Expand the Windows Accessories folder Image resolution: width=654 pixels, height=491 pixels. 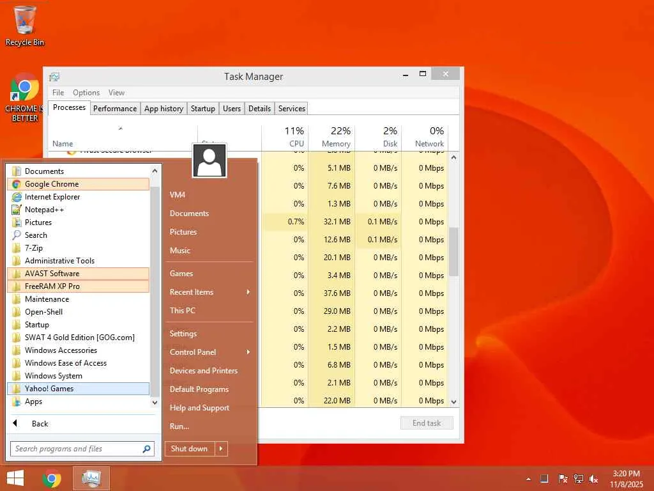(79, 350)
